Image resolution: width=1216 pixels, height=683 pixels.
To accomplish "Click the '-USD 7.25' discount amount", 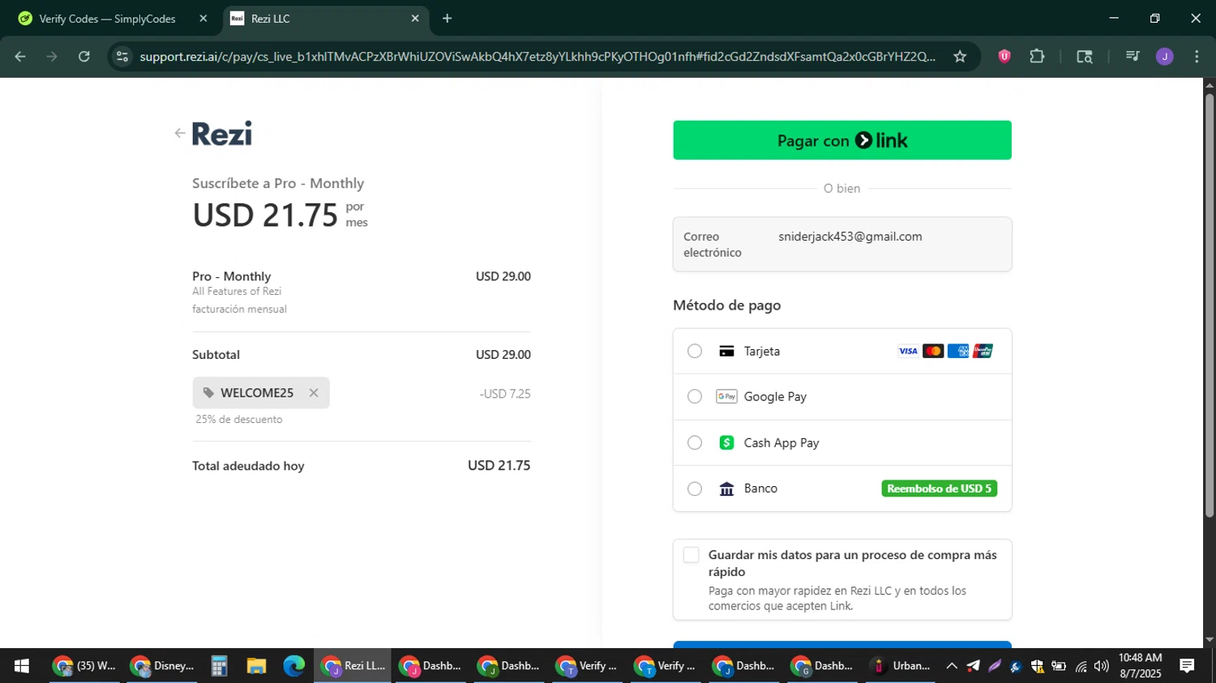I will pos(505,394).
